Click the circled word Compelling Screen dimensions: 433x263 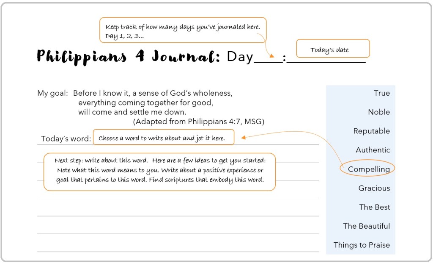pos(368,169)
